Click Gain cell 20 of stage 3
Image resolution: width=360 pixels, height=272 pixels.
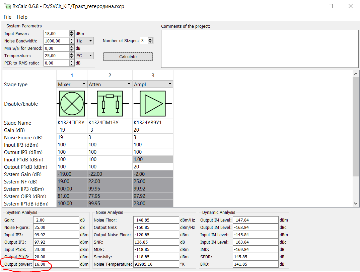(153, 130)
